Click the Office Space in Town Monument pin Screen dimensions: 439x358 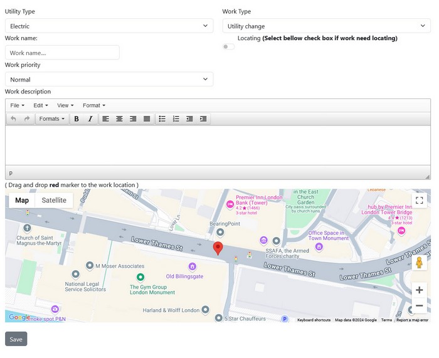click(x=319, y=247)
